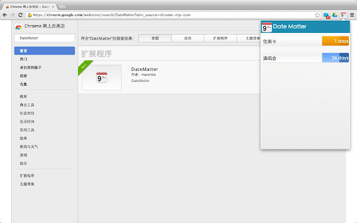Open 热门 in the sidebar
The image size is (357, 223).
click(23, 59)
